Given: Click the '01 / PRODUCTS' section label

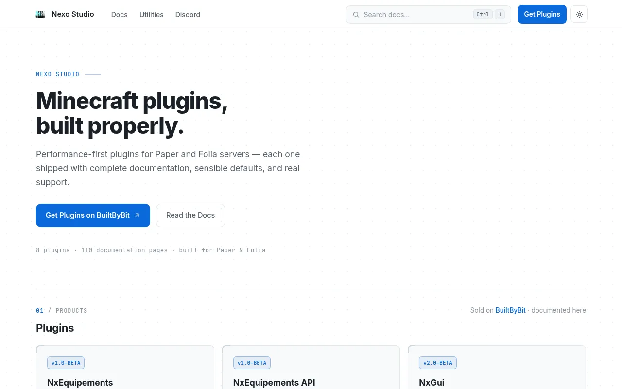Looking at the screenshot, I should pos(62,310).
